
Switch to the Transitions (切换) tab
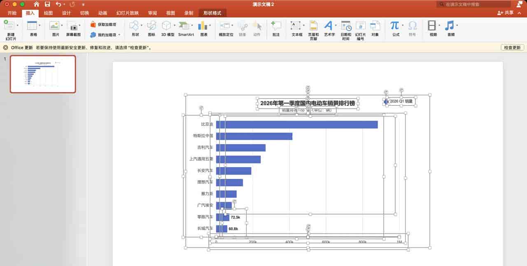84,13
